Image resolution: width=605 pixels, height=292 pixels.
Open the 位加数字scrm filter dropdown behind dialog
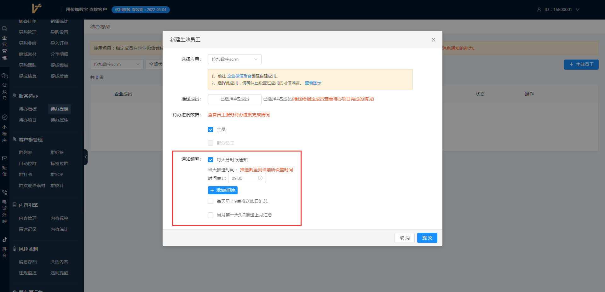pyautogui.click(x=117, y=64)
